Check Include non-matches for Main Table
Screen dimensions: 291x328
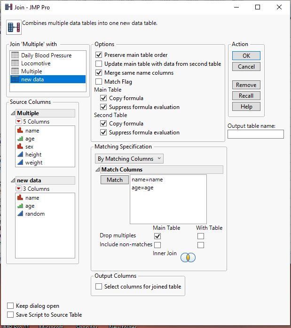click(157, 245)
